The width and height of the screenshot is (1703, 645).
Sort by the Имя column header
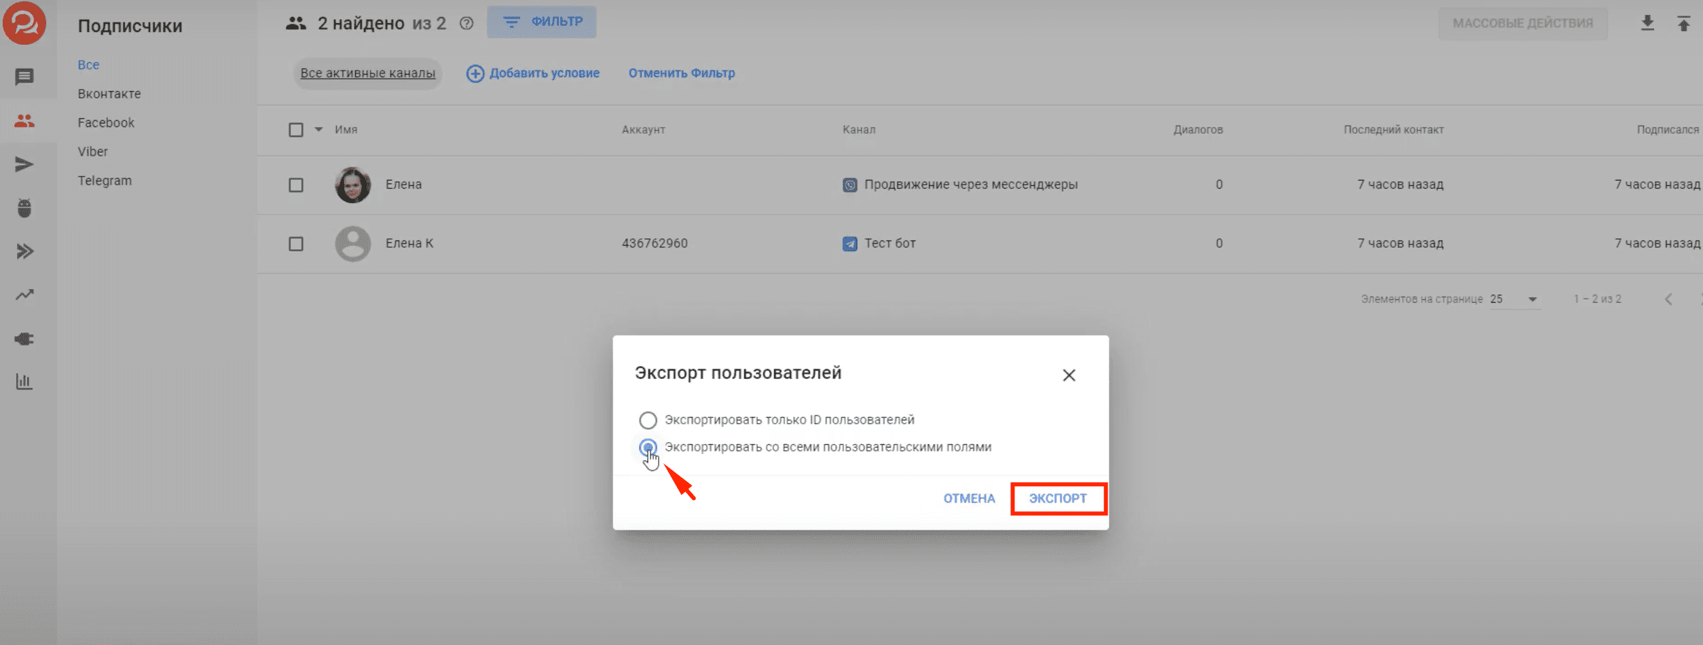pyautogui.click(x=346, y=130)
